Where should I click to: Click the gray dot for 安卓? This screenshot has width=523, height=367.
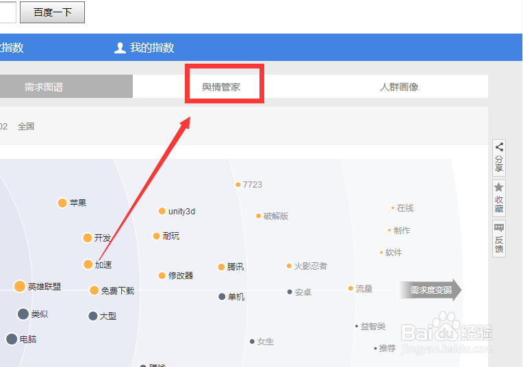290,292
